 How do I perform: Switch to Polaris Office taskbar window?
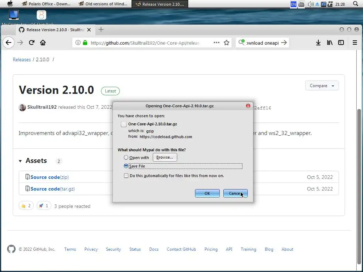coord(46,4)
